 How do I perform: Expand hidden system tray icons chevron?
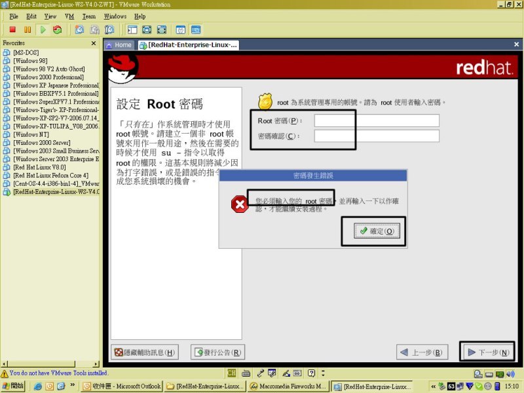tap(433, 386)
